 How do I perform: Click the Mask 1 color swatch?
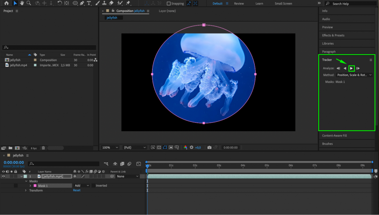pyautogui.click(x=35, y=185)
